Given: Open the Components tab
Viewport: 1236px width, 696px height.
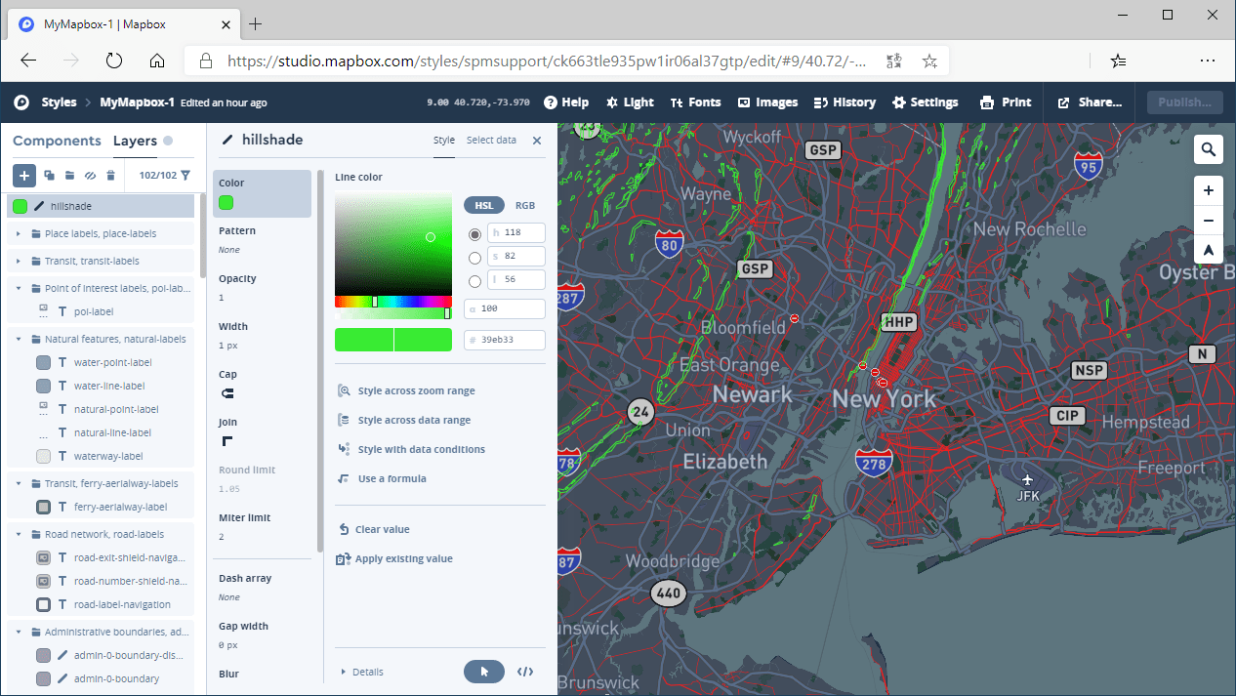Looking at the screenshot, I should (x=57, y=141).
